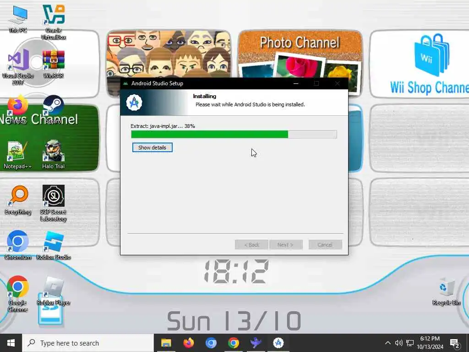Select Halo Trial desktop shortcut

(54, 154)
